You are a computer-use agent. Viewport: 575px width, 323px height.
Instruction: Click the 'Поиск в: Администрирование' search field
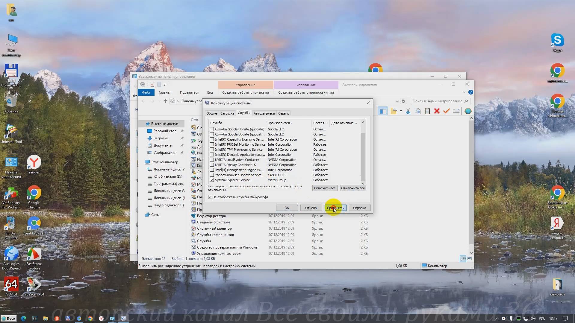[x=437, y=101]
